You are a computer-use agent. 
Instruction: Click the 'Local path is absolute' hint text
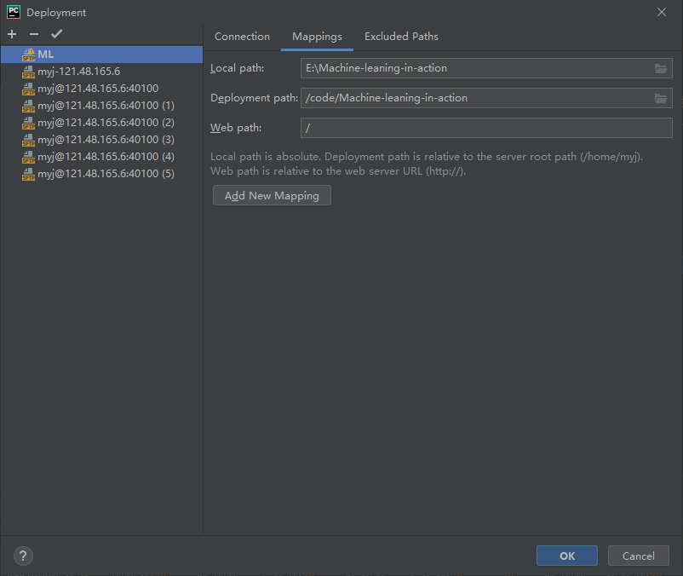(x=427, y=164)
